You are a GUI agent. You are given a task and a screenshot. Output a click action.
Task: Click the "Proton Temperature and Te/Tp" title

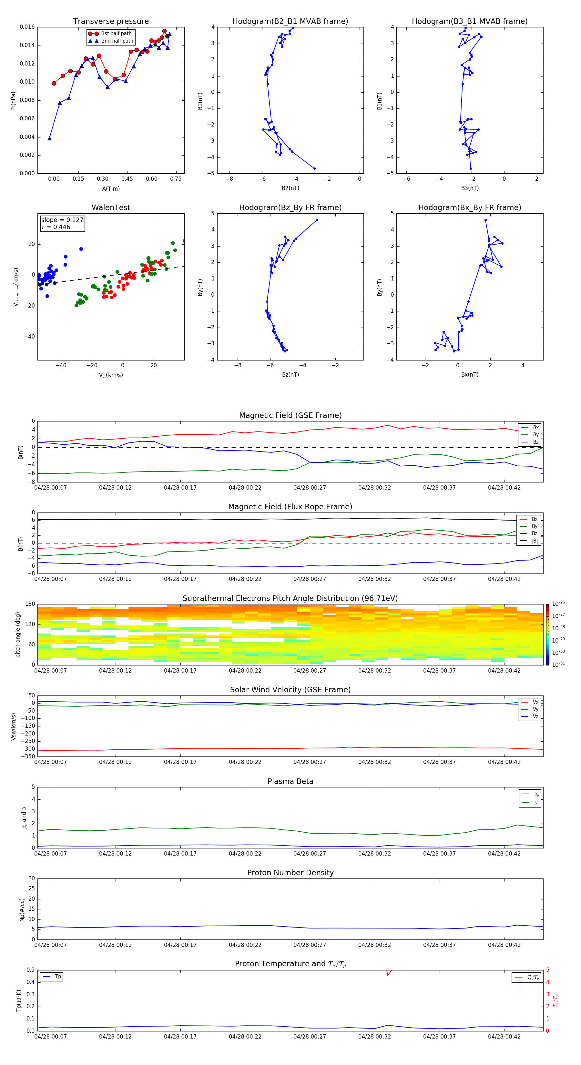coord(290,964)
